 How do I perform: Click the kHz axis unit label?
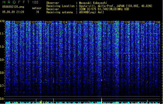[x=2, y=21]
